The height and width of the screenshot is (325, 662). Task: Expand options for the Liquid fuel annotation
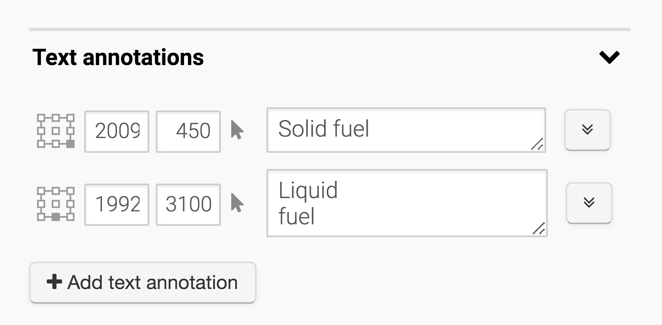click(589, 203)
